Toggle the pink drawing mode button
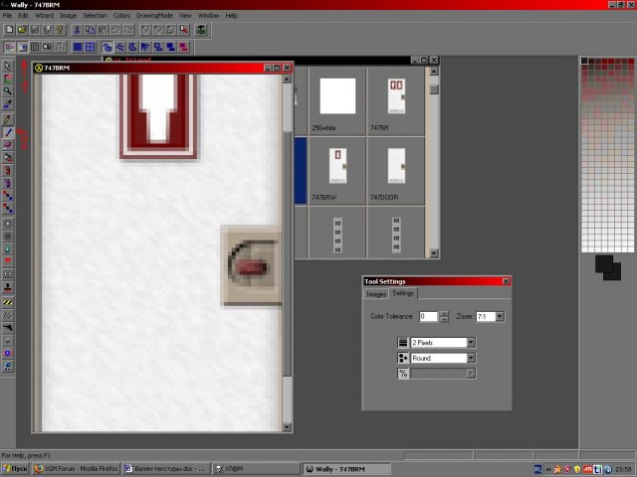The width and height of the screenshot is (637, 477). point(184,47)
